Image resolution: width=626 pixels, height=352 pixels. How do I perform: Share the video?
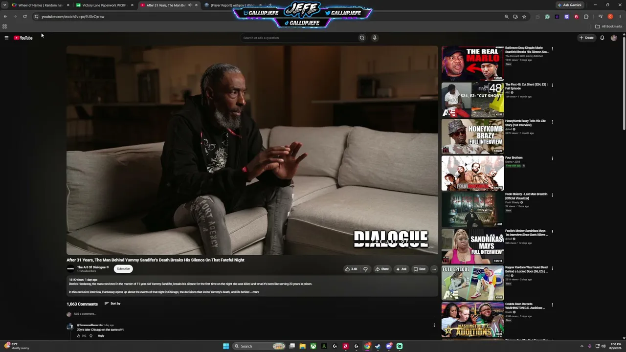point(382,269)
